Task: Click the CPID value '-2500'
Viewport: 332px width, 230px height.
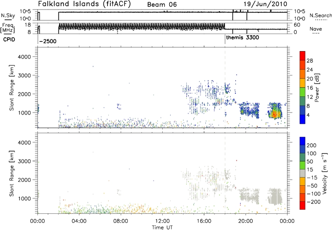Action: point(48,41)
